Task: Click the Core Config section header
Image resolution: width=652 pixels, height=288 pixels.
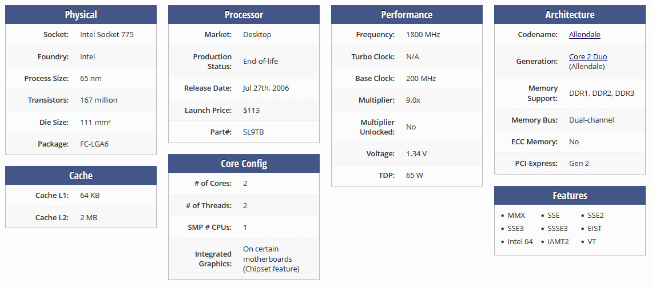Action: point(244,164)
